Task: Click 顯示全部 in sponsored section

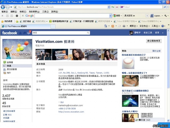Action: click(156, 51)
